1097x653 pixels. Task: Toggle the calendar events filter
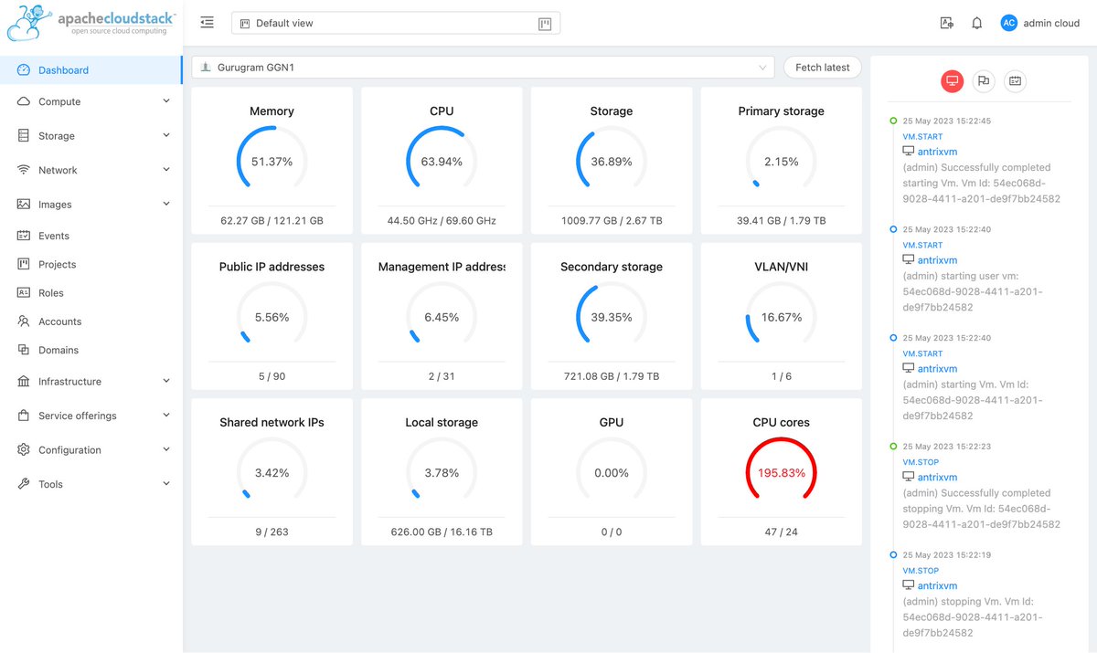click(1015, 81)
